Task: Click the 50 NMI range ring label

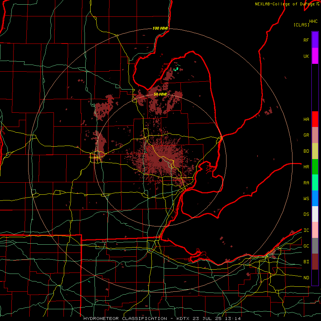Action: coord(160,94)
